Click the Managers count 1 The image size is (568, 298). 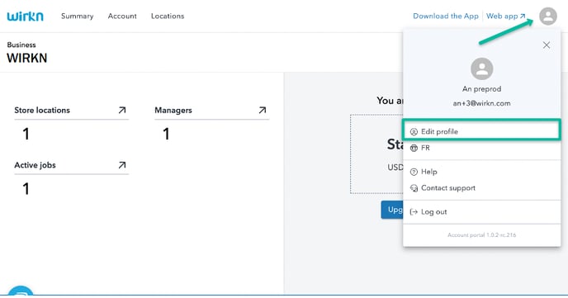click(166, 135)
